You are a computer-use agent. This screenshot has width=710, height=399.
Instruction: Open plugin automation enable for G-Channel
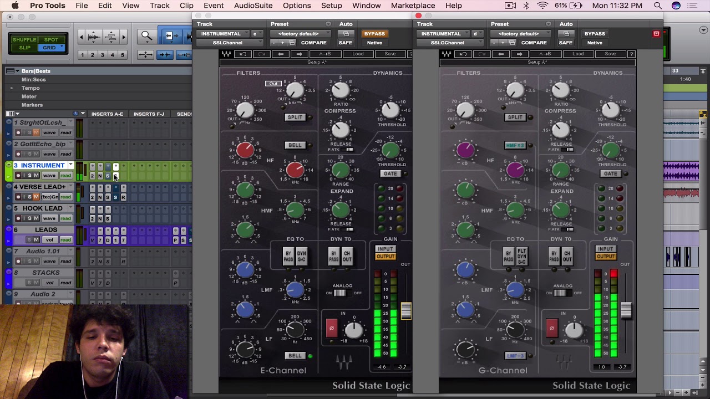pos(566,34)
